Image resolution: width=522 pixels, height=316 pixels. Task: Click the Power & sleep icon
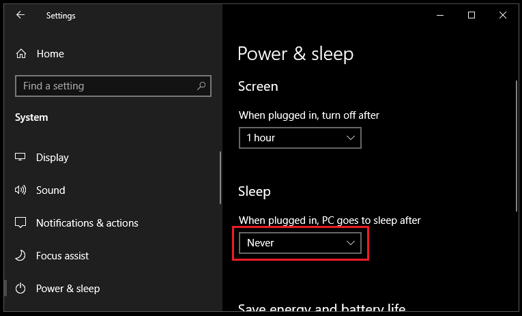[x=21, y=289]
